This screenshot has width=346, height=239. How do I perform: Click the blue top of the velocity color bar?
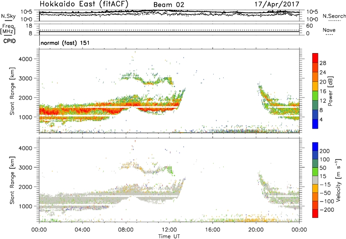[315, 147]
